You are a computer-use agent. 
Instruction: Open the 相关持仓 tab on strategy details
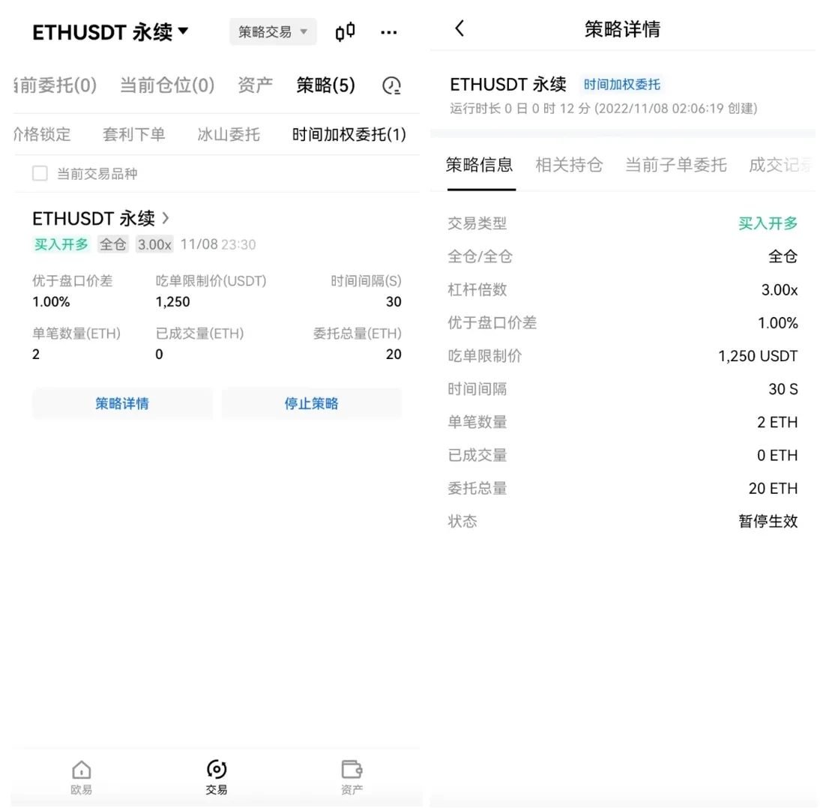click(570, 166)
